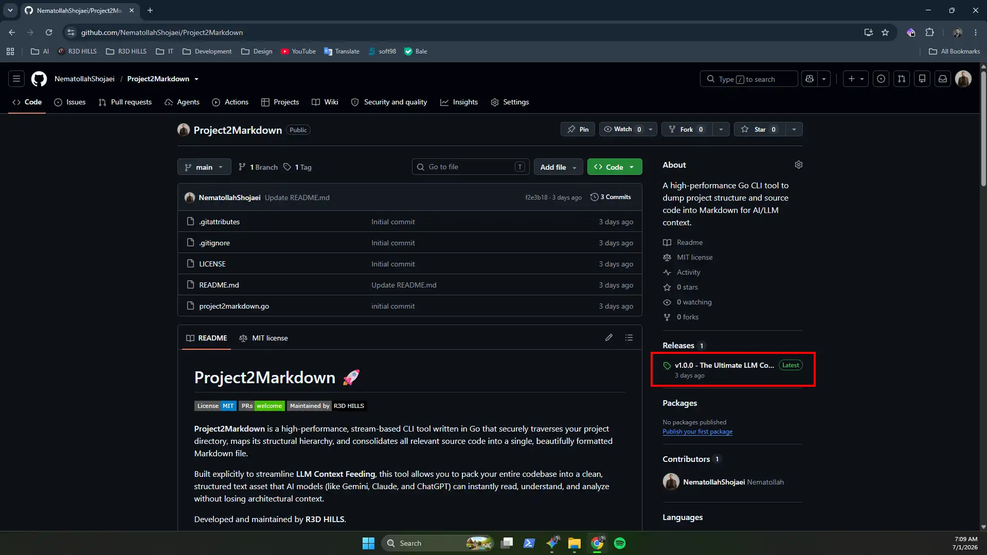Image resolution: width=987 pixels, height=555 pixels.
Task: Switch to Issues tab
Action: tap(70, 102)
